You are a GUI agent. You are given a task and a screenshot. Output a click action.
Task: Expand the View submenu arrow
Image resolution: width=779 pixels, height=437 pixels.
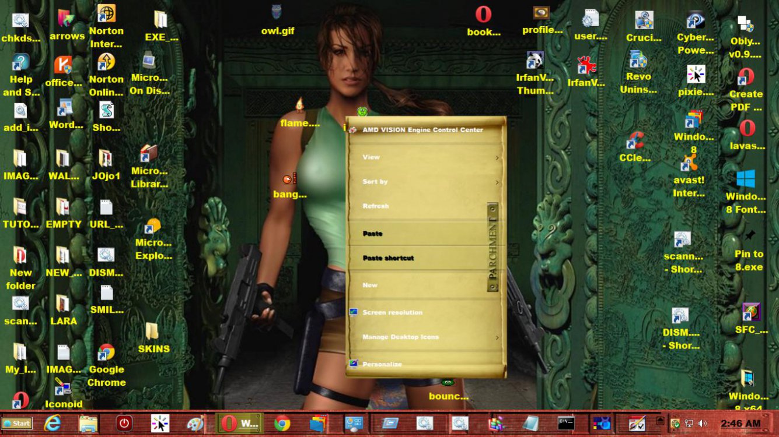(497, 157)
